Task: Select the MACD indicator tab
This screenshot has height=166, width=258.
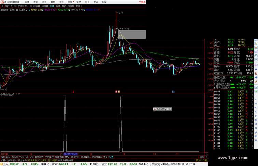Action: (15, 157)
